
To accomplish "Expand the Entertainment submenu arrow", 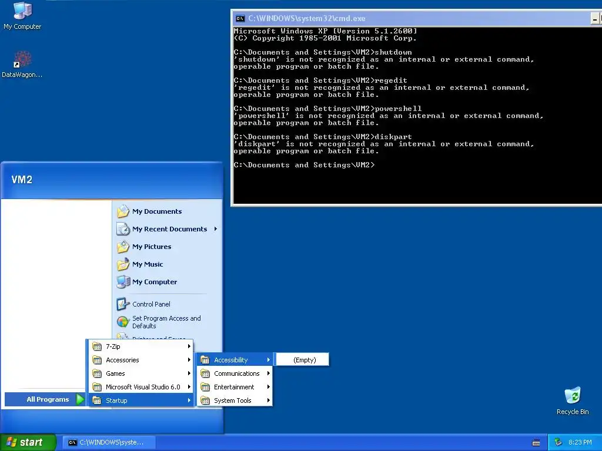I will (268, 386).
